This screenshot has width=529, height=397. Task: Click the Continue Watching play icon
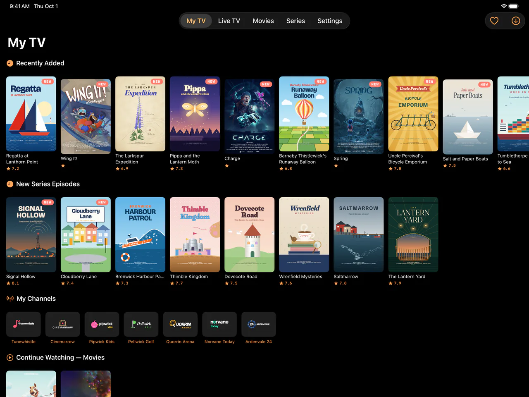(x=10, y=357)
